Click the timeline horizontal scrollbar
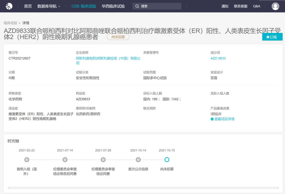 point(143,188)
